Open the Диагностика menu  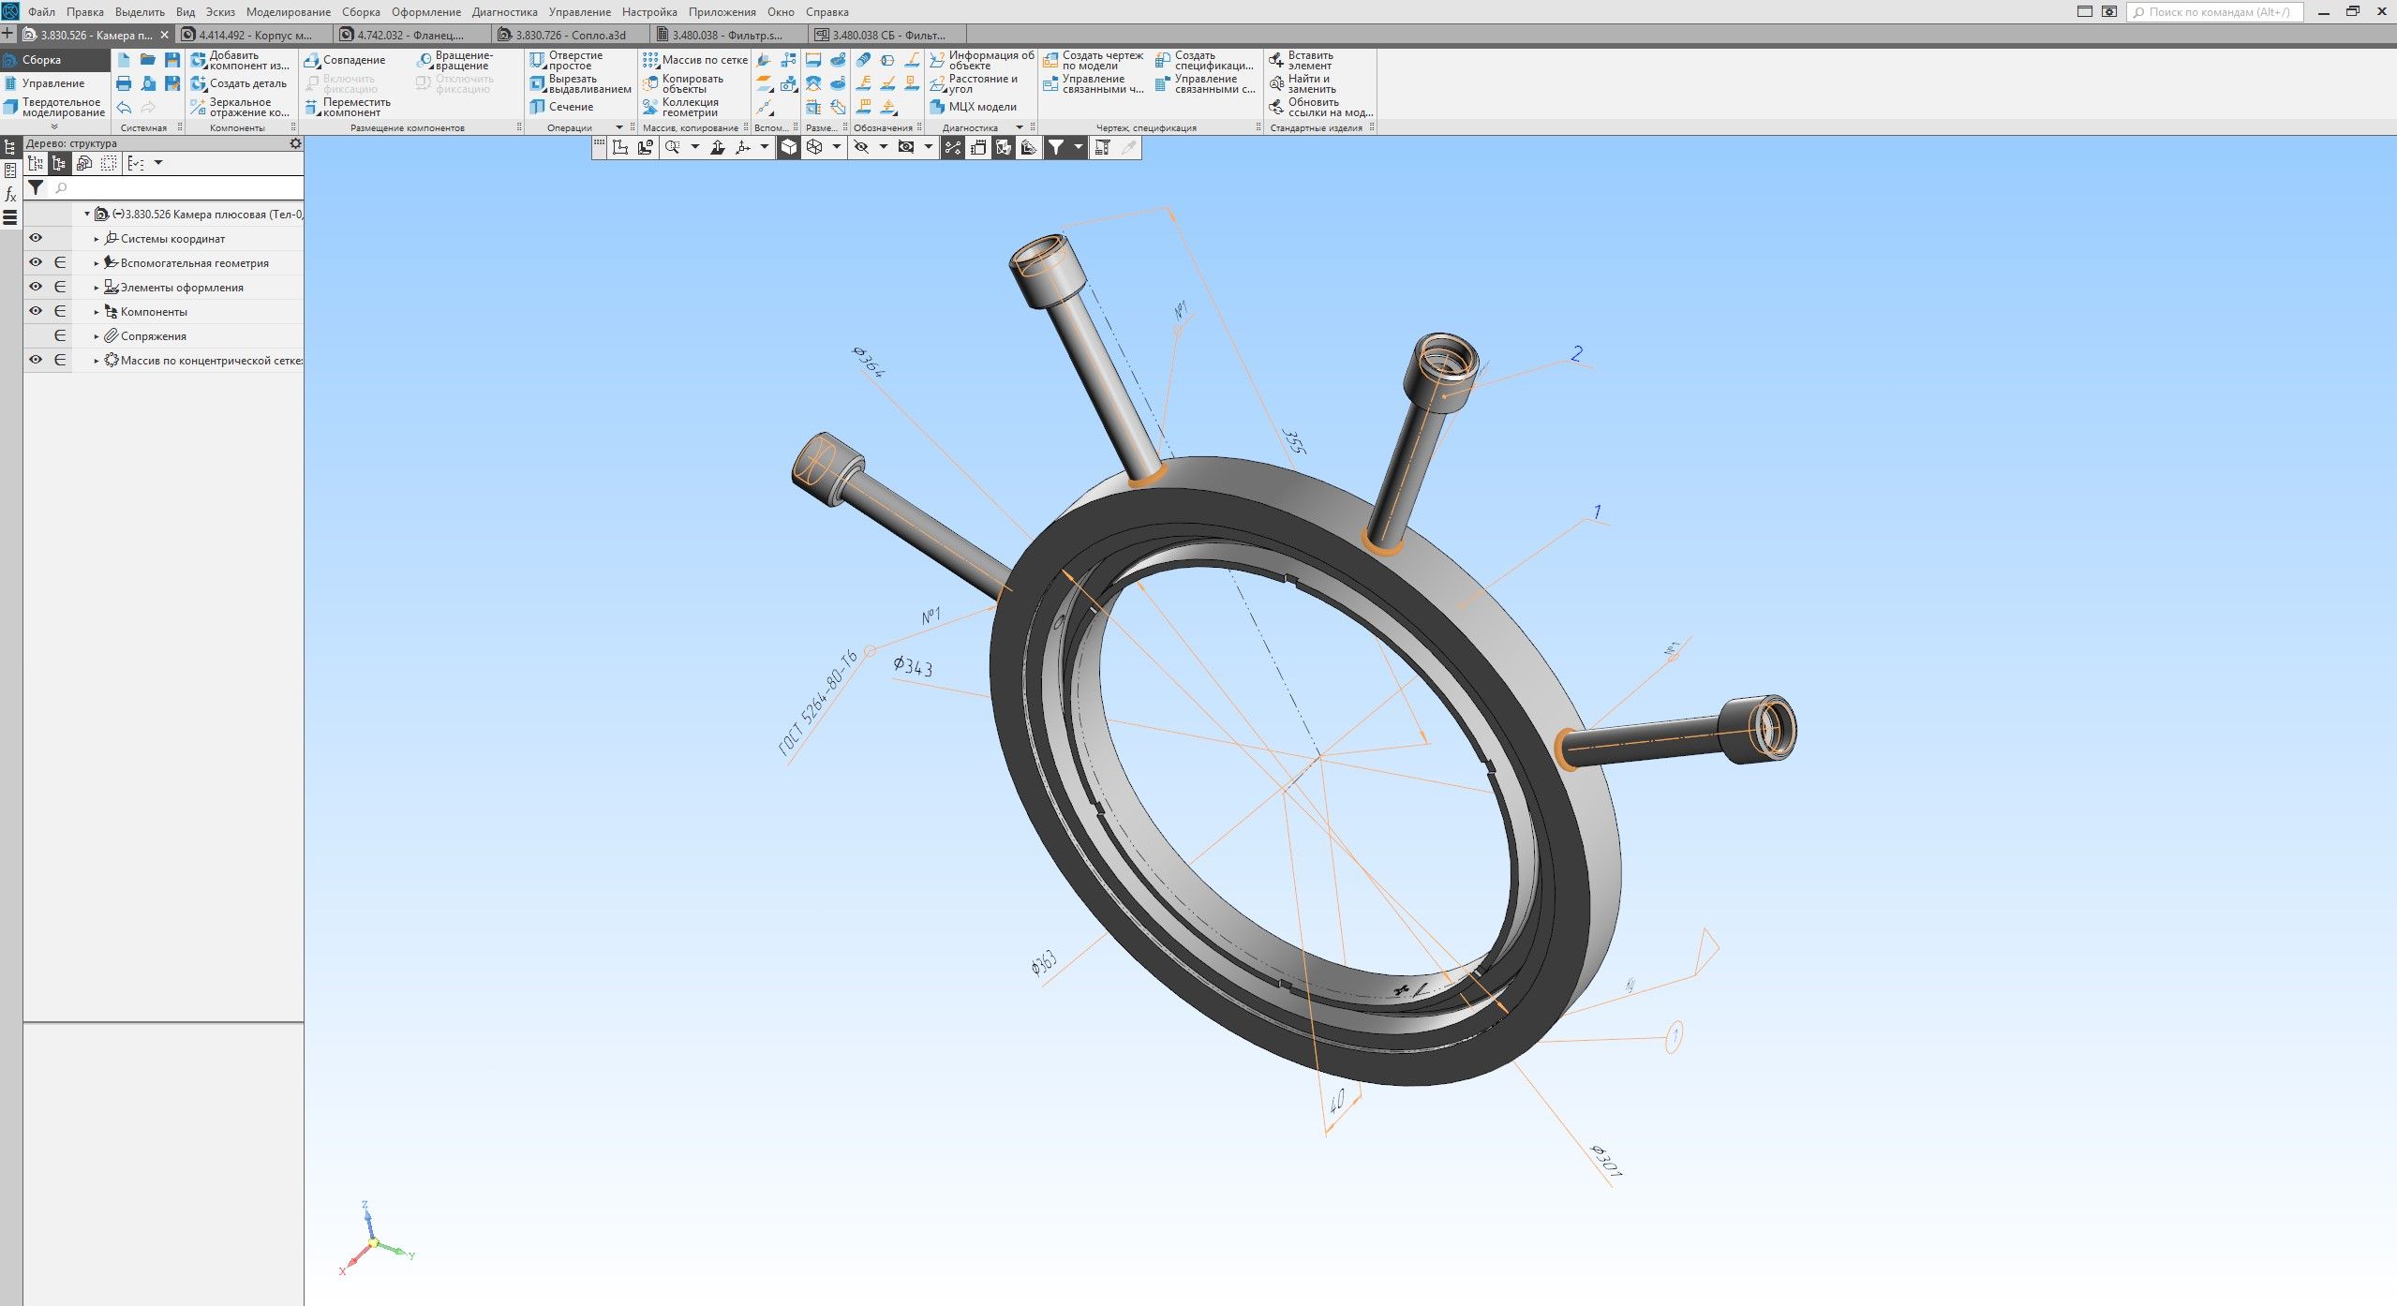coord(504,12)
